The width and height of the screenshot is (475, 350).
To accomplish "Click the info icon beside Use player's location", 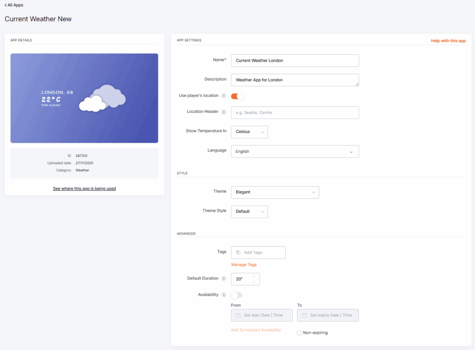I will tap(224, 96).
